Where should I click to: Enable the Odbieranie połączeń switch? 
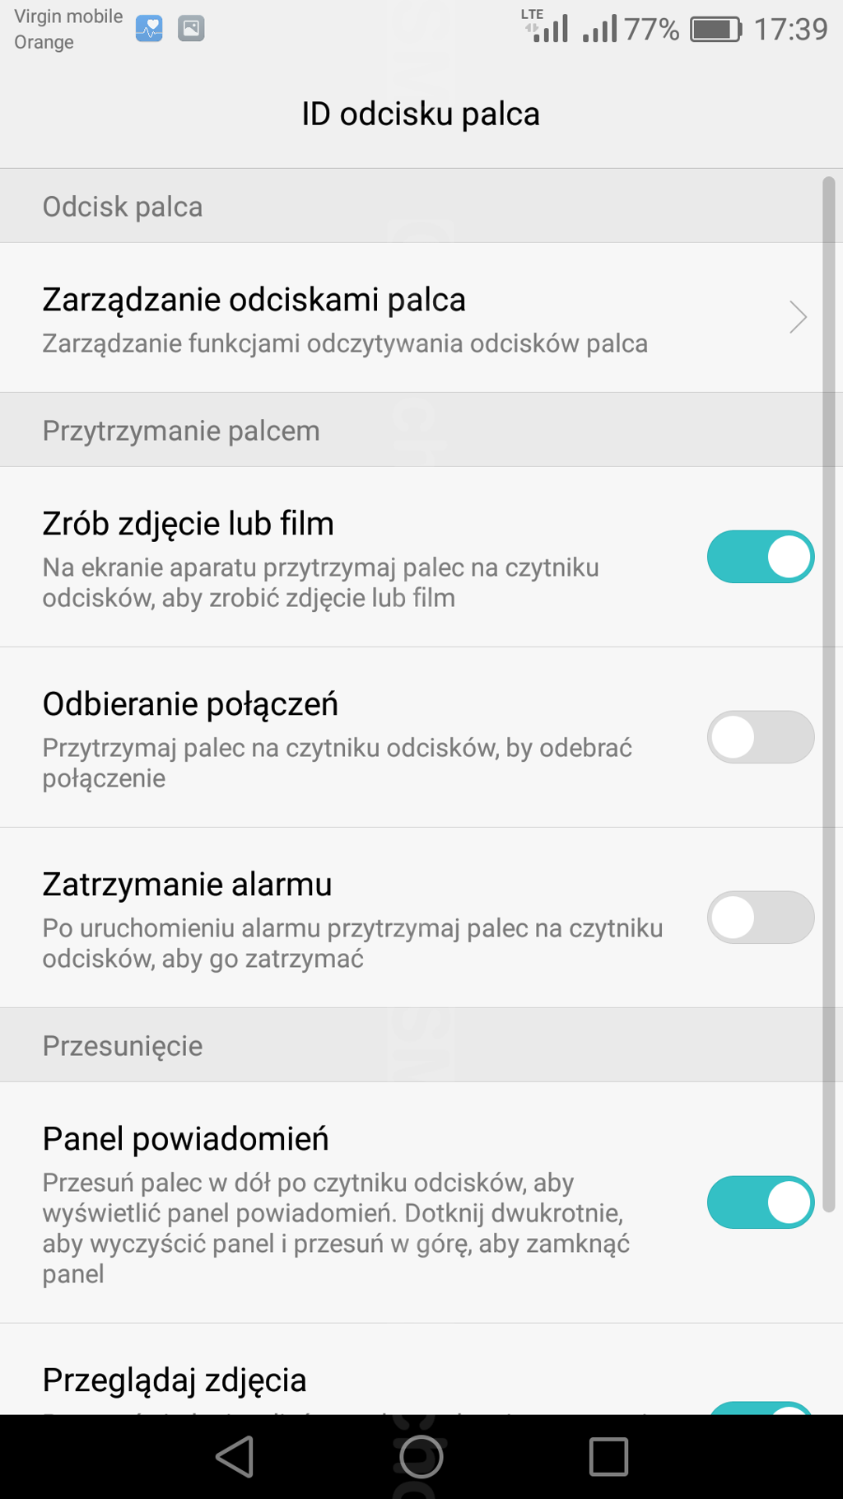click(x=760, y=737)
